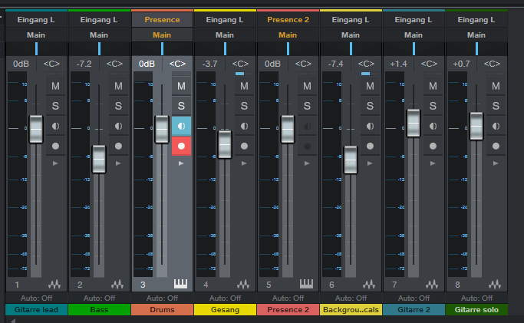The width and height of the screenshot is (524, 323).
Task: Solo the Gitarre solo channel
Action: point(496,106)
